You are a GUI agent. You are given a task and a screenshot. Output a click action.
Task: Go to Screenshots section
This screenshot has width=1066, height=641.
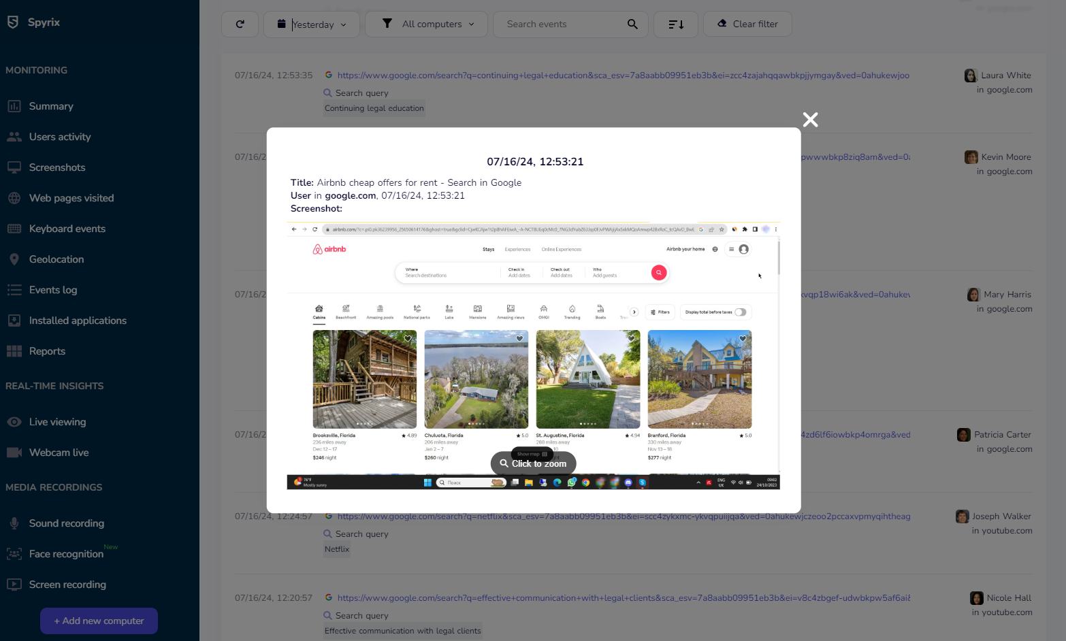(57, 167)
